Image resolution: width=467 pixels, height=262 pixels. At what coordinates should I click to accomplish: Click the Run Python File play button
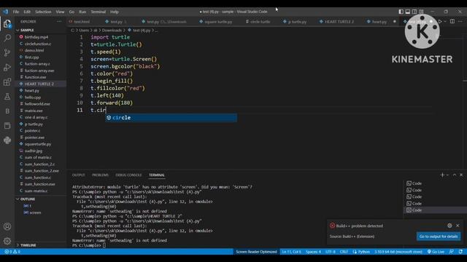point(440,21)
